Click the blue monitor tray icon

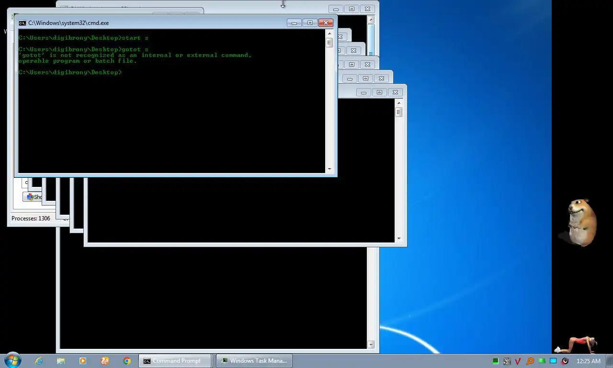click(553, 361)
